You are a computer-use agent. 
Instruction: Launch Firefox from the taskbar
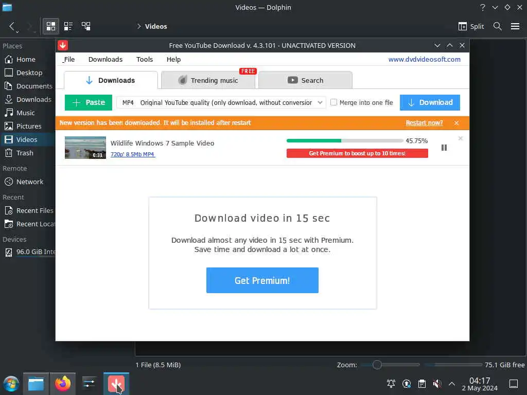[x=63, y=384]
